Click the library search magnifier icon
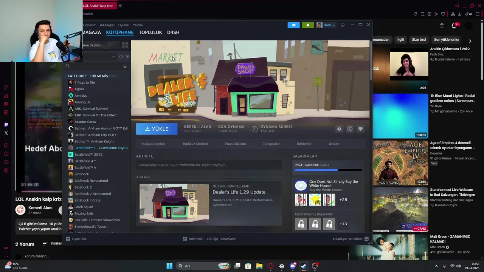The image size is (484, 272). click(x=68, y=66)
